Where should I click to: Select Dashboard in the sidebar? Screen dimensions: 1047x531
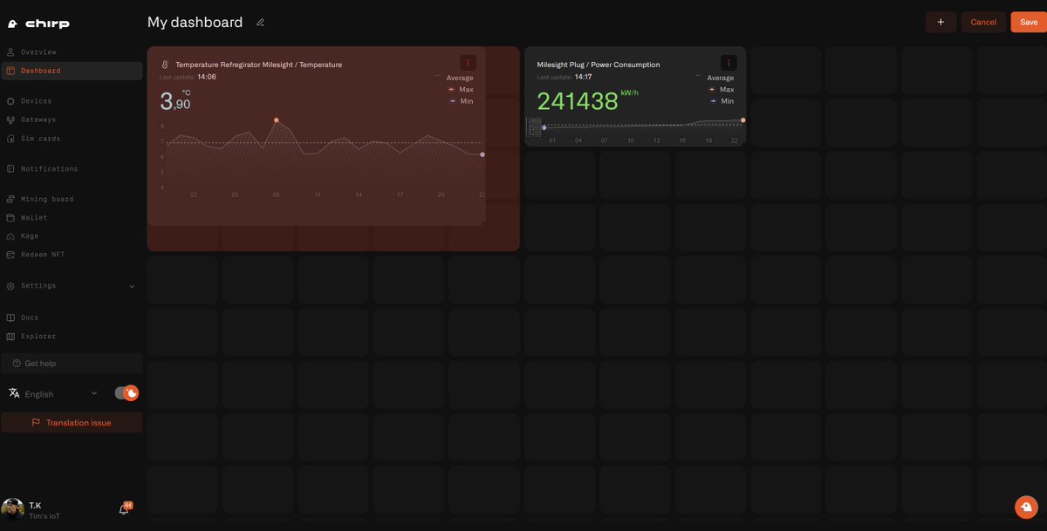click(x=72, y=71)
